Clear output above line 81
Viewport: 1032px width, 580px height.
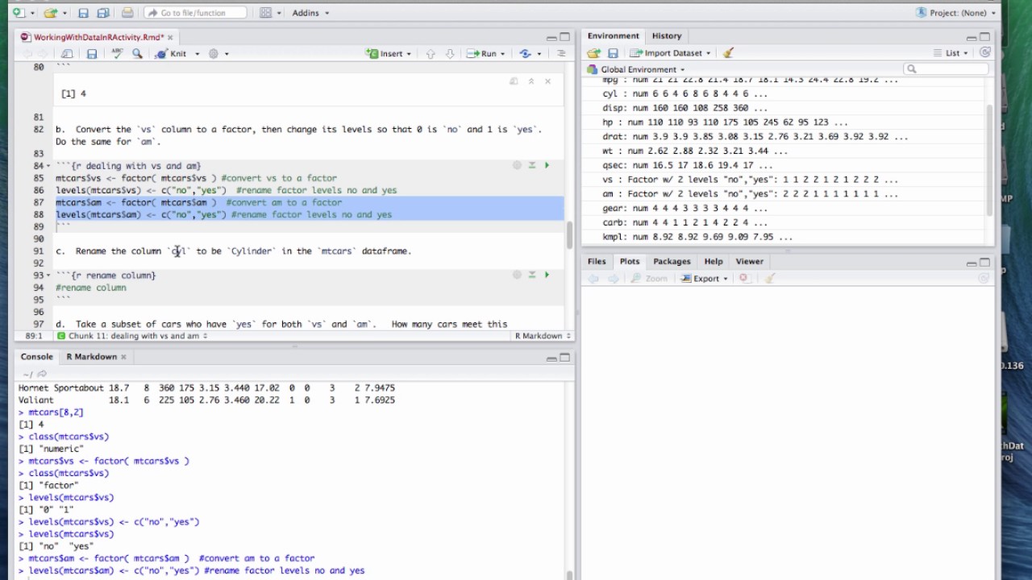pyautogui.click(x=547, y=81)
